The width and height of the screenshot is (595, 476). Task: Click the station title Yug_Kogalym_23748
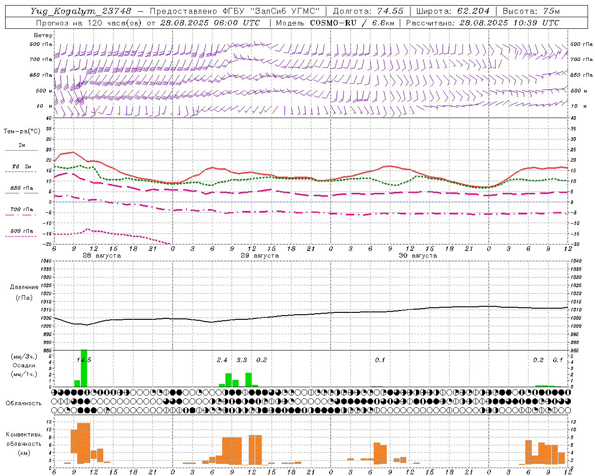tap(81, 11)
